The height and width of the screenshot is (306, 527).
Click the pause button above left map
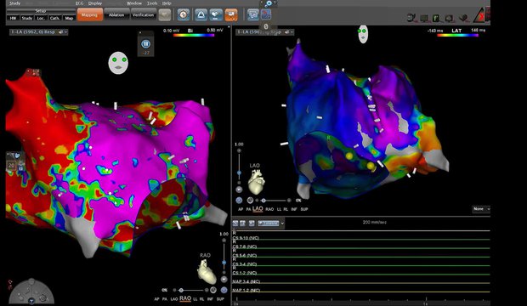point(145,44)
